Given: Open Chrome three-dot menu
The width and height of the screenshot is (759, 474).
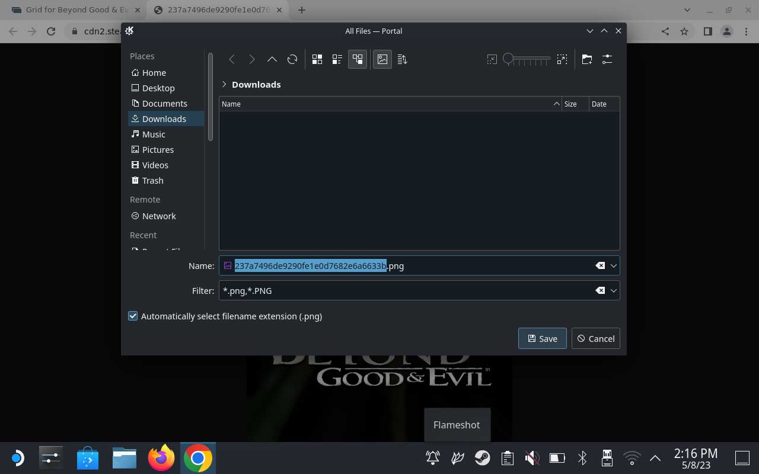Looking at the screenshot, I should [x=745, y=31].
